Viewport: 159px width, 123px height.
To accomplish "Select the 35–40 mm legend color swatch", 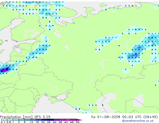I will 62,120.
